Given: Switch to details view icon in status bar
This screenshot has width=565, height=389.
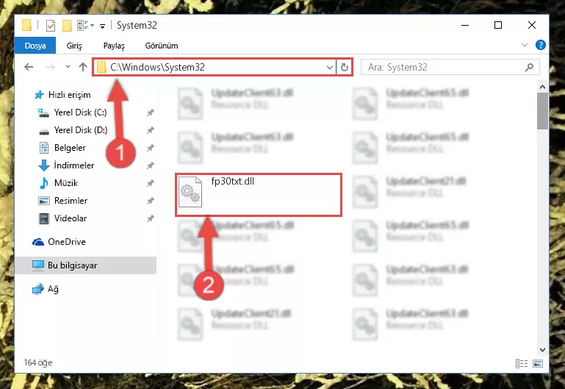Looking at the screenshot, I should 522,363.
